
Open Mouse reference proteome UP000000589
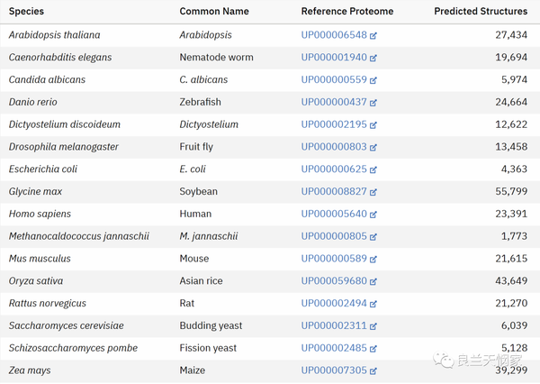click(334, 259)
